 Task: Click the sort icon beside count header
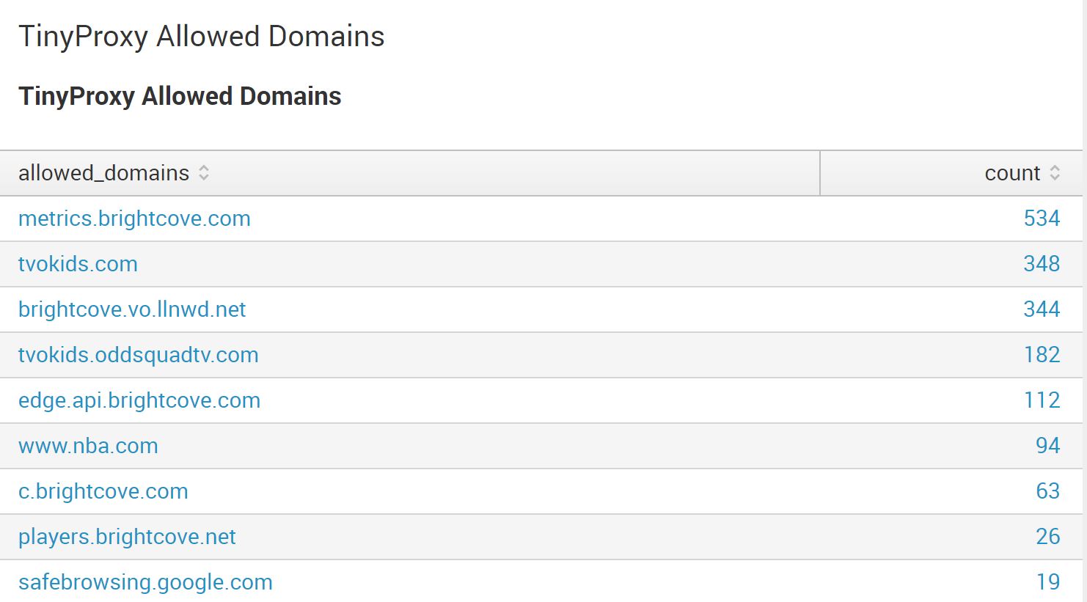1055,173
